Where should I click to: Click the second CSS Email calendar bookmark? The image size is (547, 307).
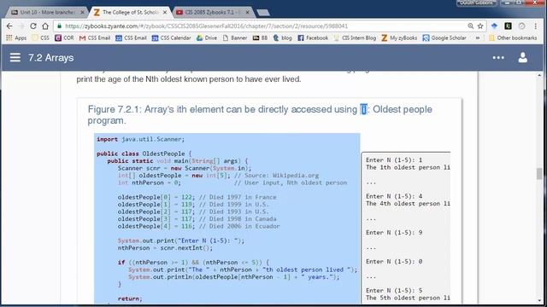pyautogui.click(x=131, y=38)
